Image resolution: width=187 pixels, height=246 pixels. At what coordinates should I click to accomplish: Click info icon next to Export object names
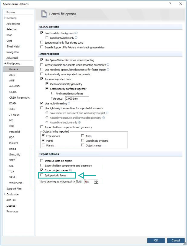71,170
